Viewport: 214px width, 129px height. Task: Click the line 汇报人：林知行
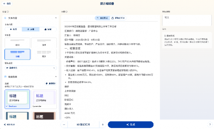72,36
